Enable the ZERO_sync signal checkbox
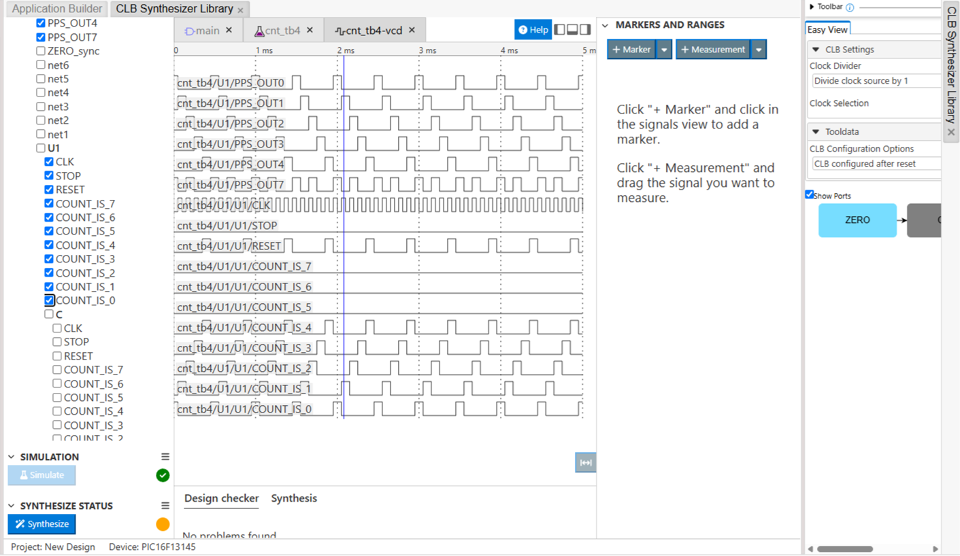This screenshot has height=556, width=960. point(41,51)
